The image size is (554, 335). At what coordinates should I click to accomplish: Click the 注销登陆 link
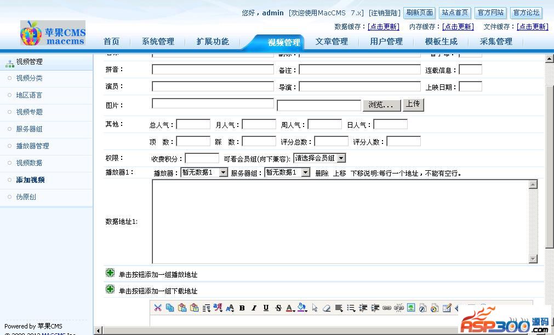pyautogui.click(x=385, y=13)
